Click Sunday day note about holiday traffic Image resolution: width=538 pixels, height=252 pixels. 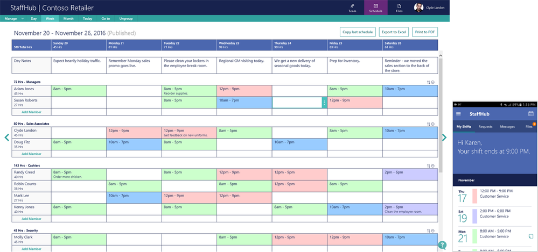tap(79, 65)
